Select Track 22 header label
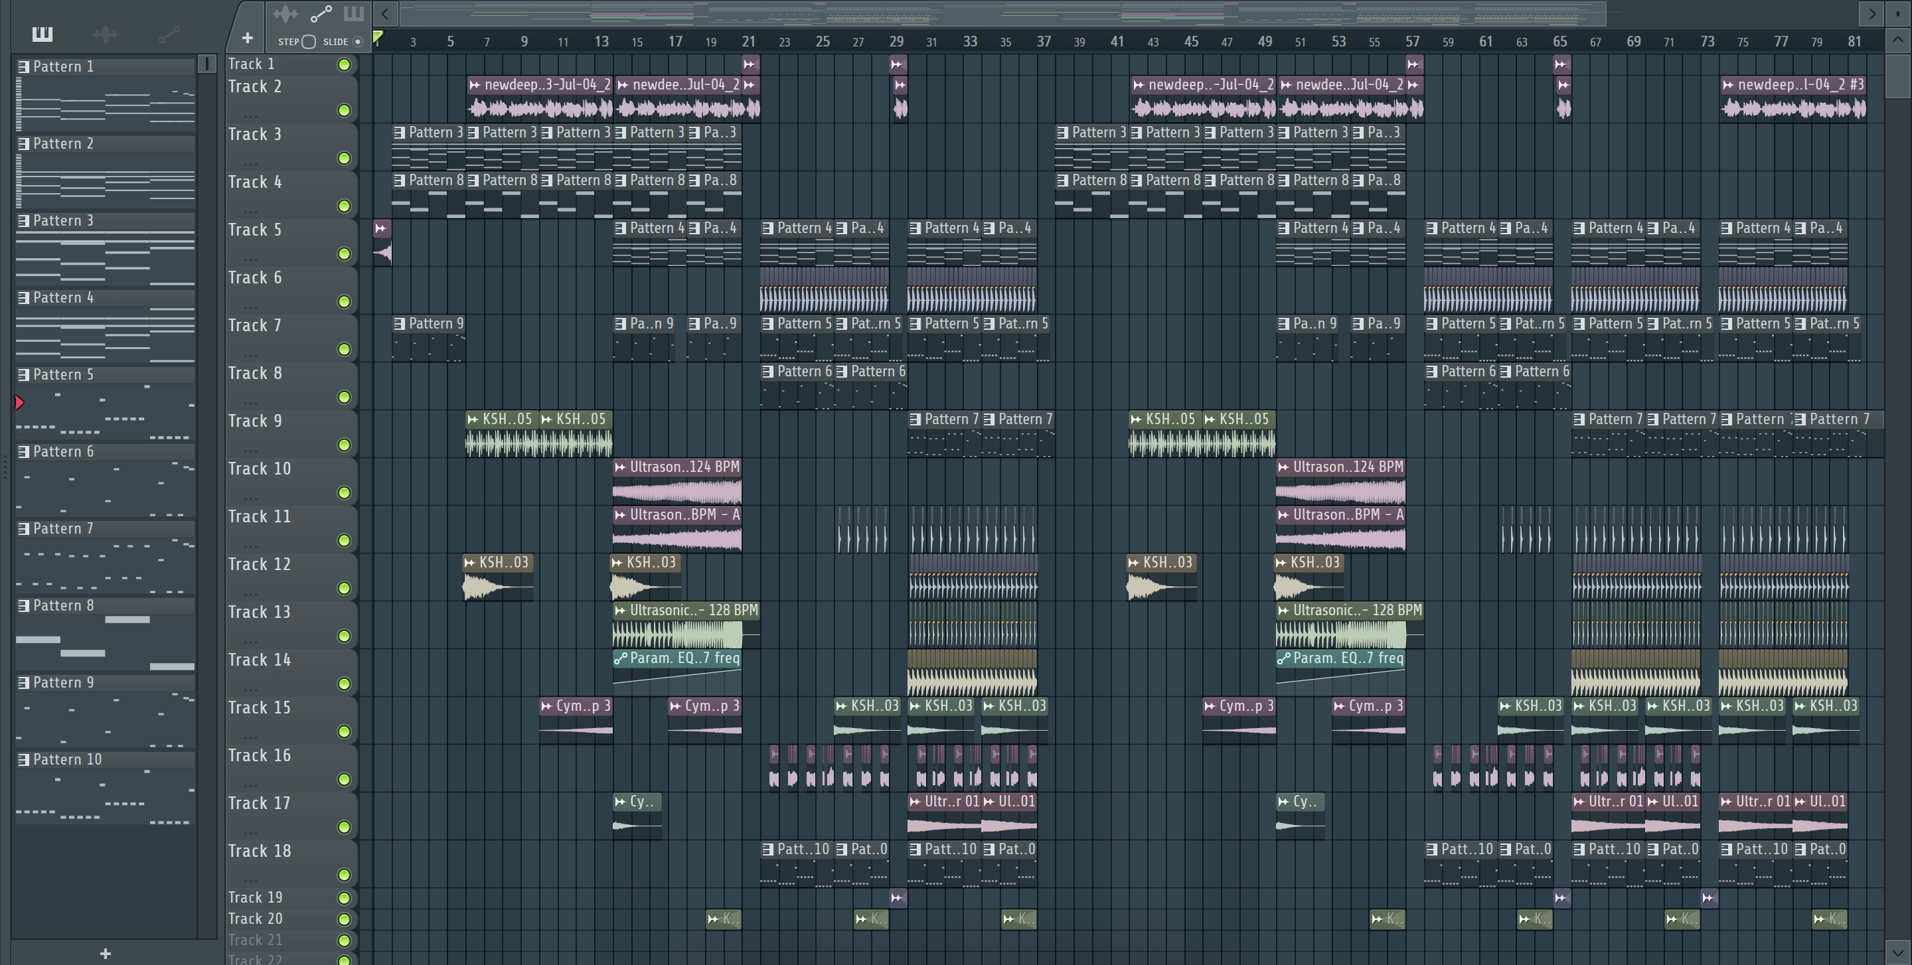 coord(254,958)
